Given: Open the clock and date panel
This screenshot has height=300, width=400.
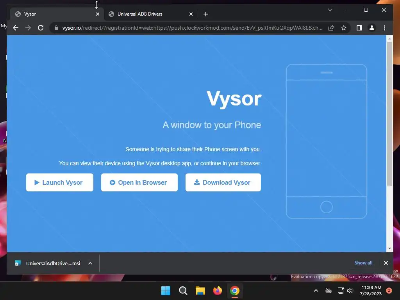Looking at the screenshot, I should click(371, 291).
